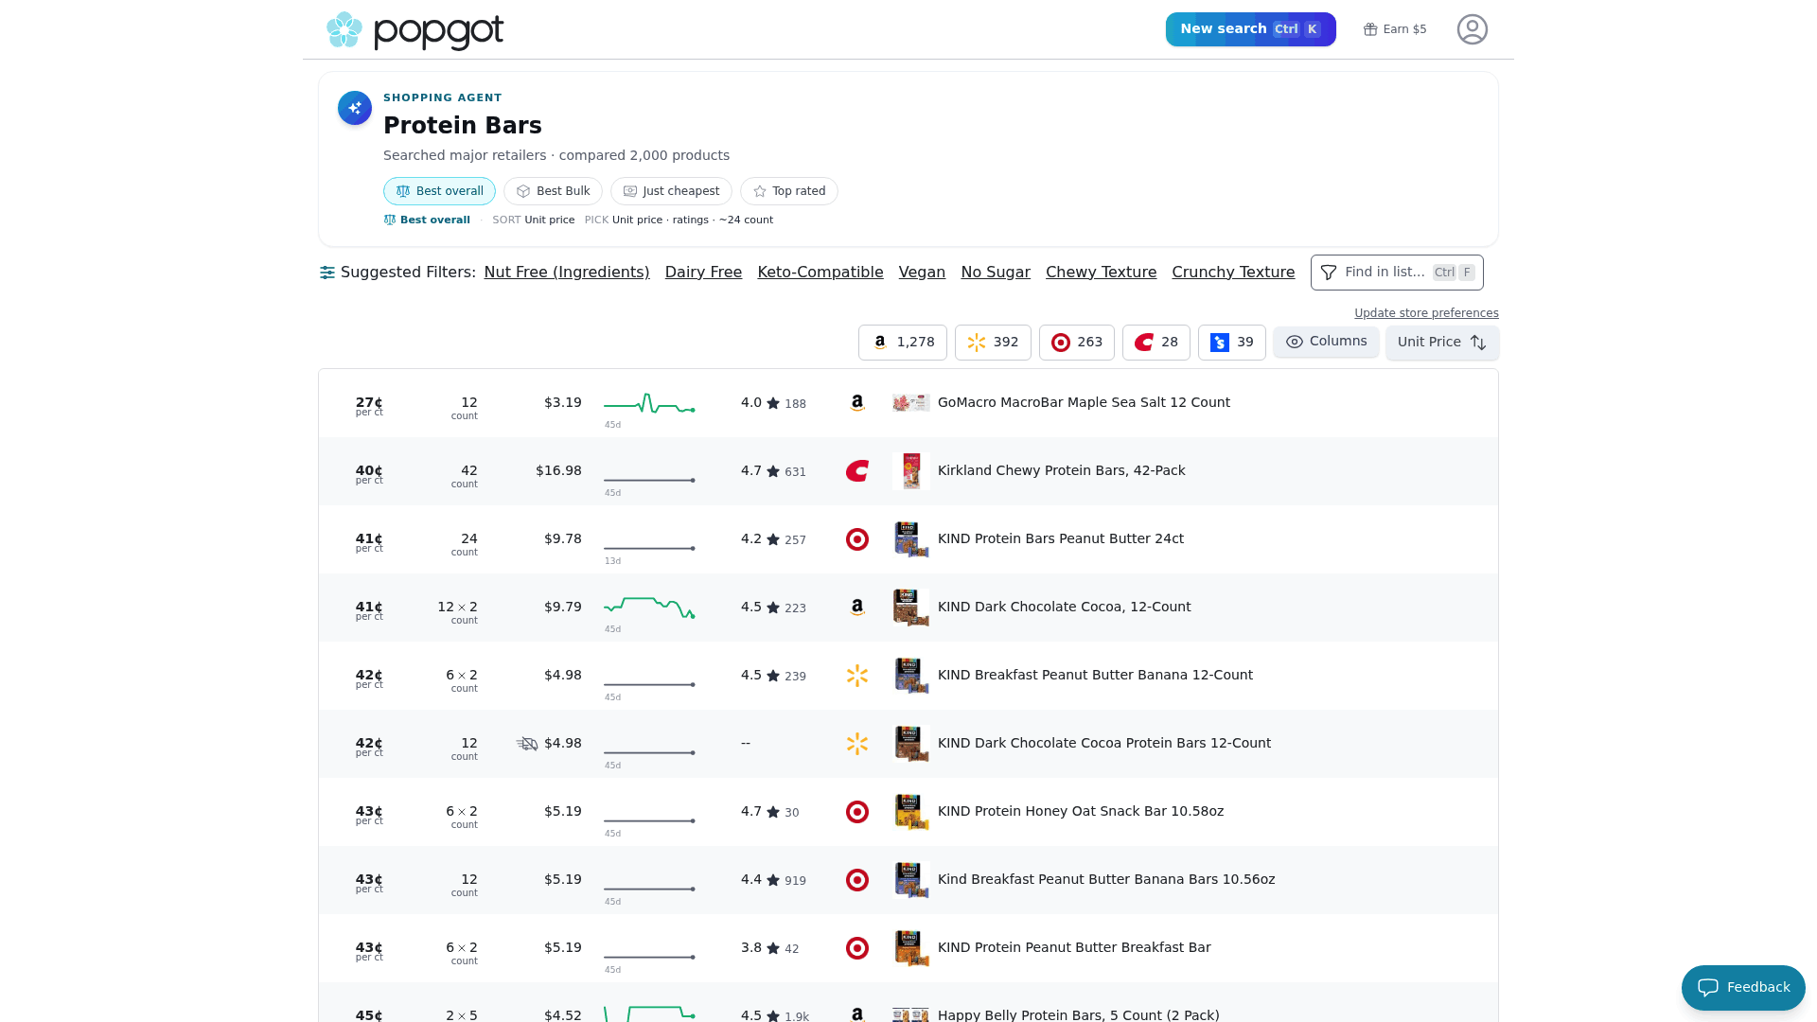
Task: Open the popgot logo home link
Action: coord(415,30)
